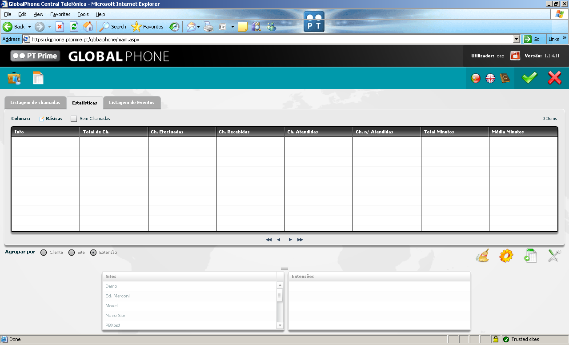
Task: Select the Extensão grouping radio button
Action: pos(93,253)
